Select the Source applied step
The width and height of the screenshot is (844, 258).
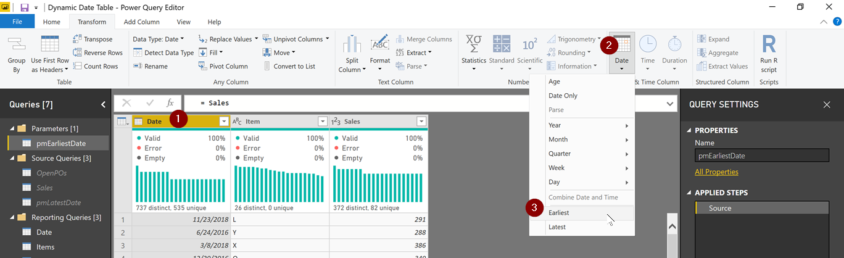762,208
